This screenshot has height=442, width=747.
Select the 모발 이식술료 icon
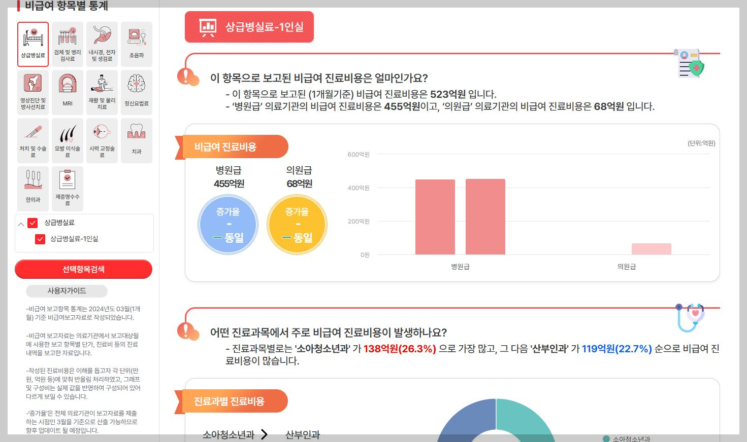68,140
